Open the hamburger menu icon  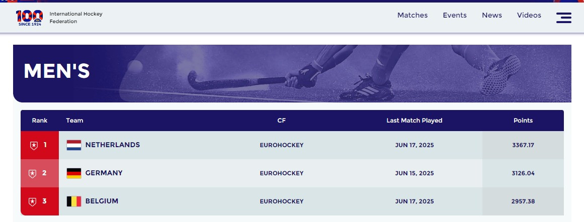[x=563, y=18]
